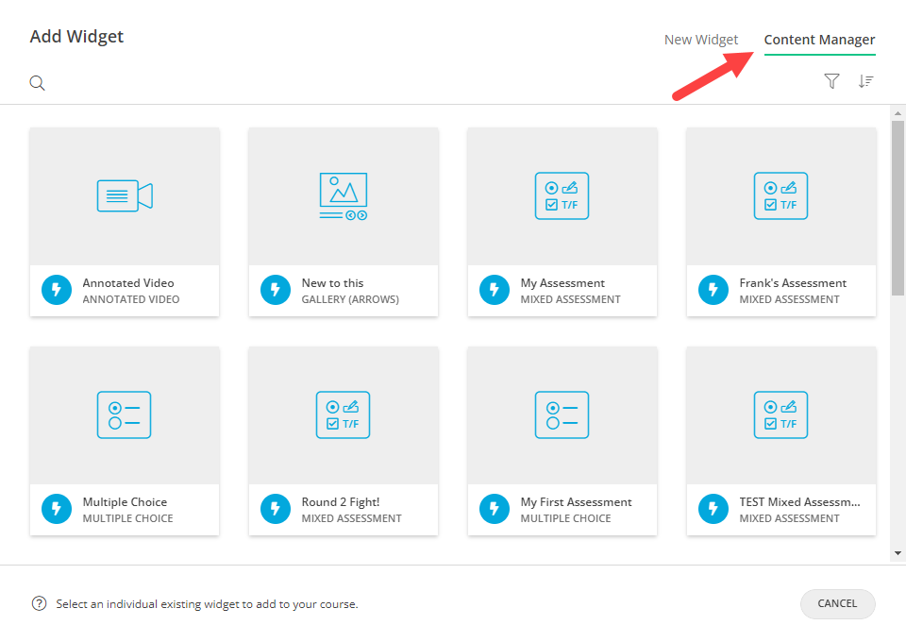The height and width of the screenshot is (642, 906).
Task: Click the scrollbar down arrow
Action: pyautogui.click(x=898, y=554)
